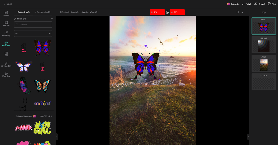Click the R width field showing 750
The height and width of the screenshot is (145, 278).
click(x=157, y=12)
